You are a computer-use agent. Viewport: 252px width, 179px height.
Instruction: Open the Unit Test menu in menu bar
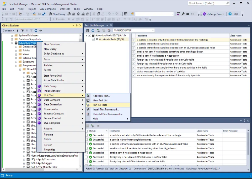click(x=65, y=9)
